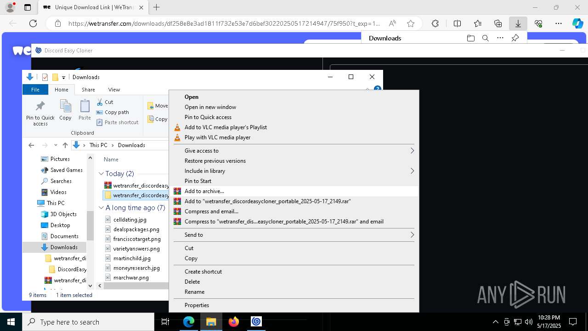Viewport: 588px width, 331px height.
Task: Open the volume tray icon
Action: click(x=528, y=322)
